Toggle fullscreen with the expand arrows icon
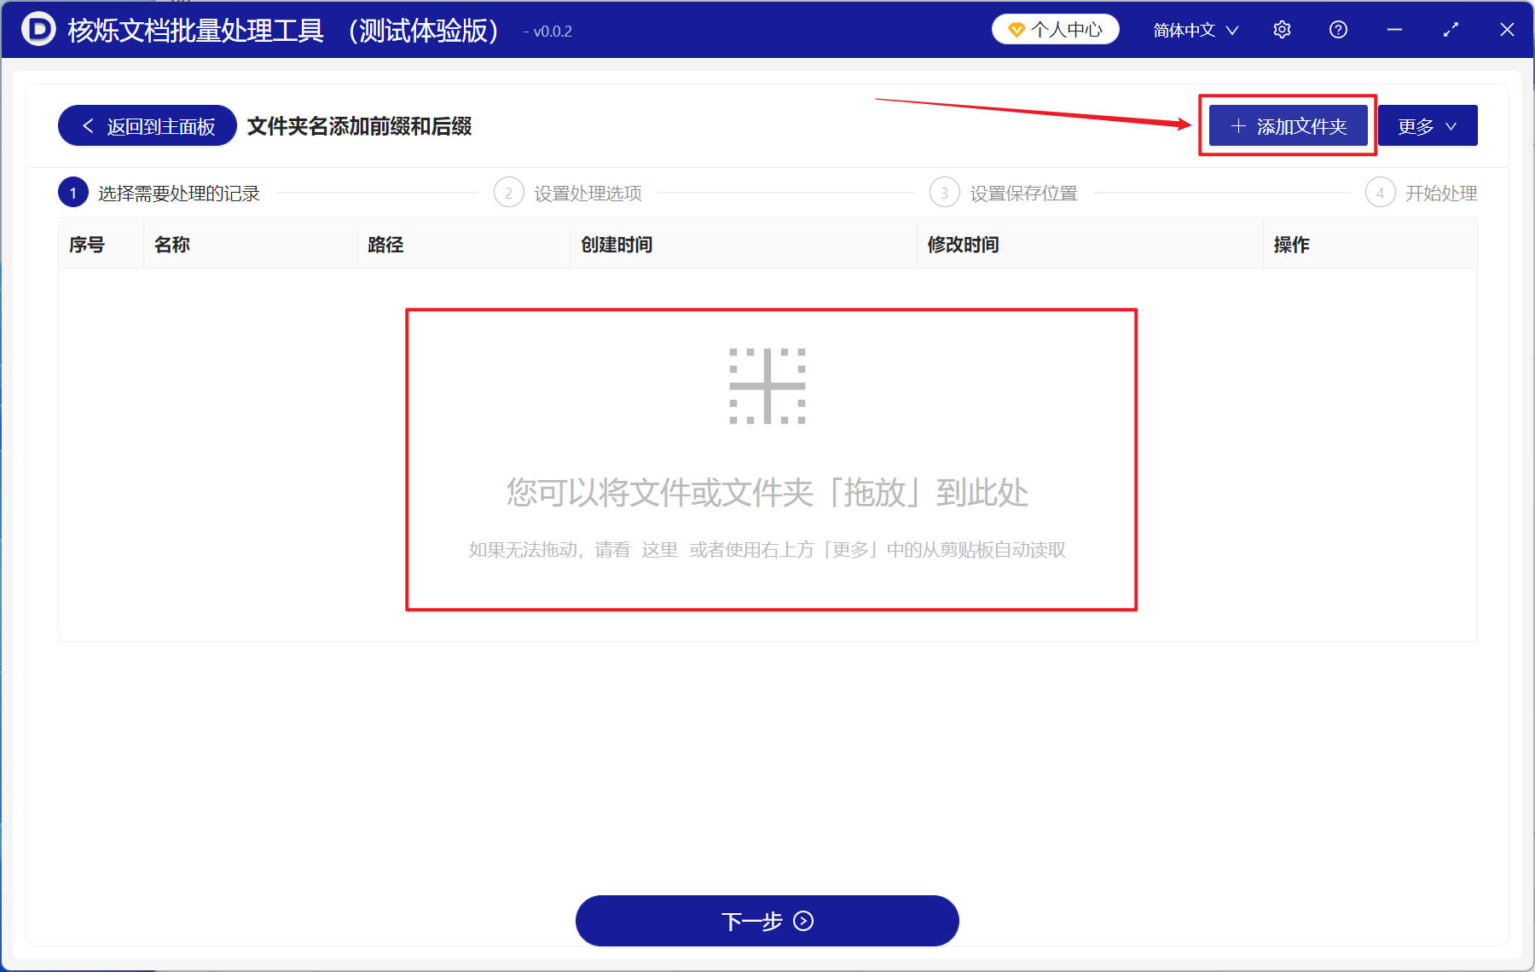 (1451, 30)
